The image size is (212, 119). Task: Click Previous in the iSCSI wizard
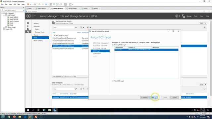[144, 98]
